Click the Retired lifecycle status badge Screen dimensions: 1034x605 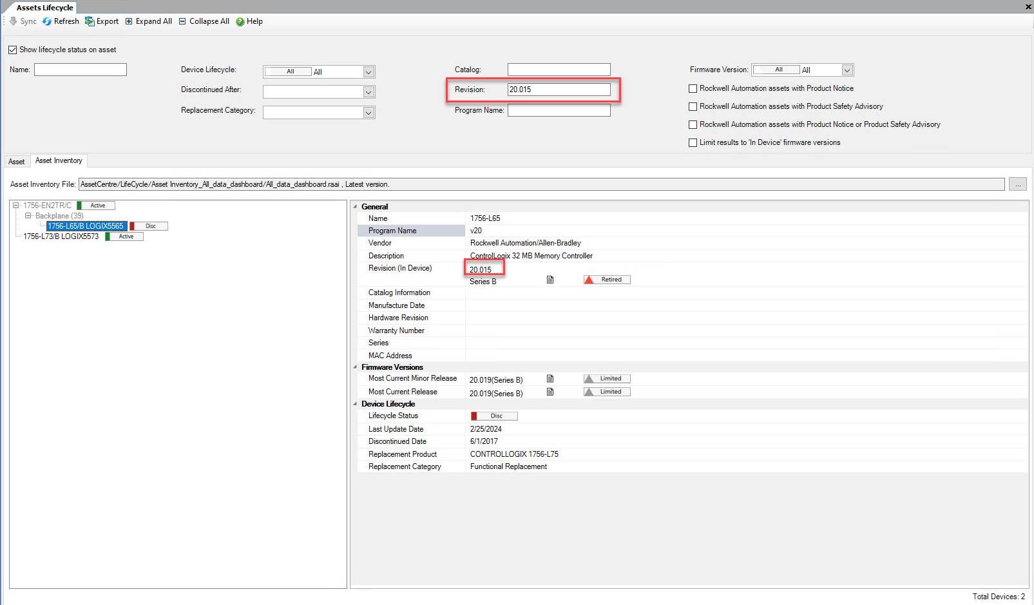tap(607, 280)
